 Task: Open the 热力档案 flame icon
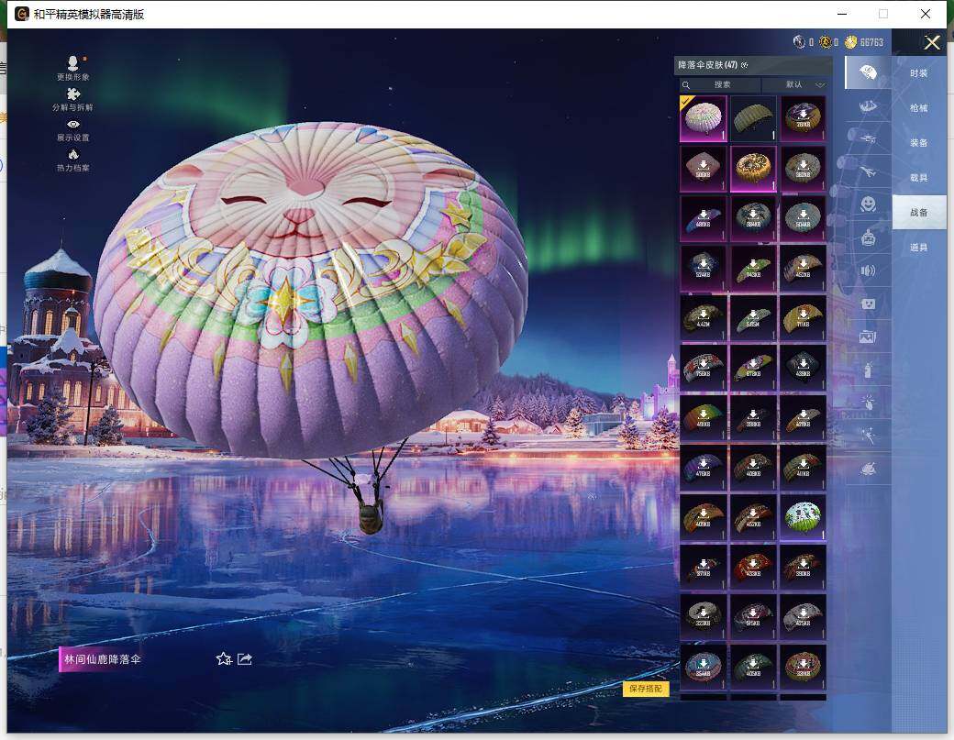[73, 155]
